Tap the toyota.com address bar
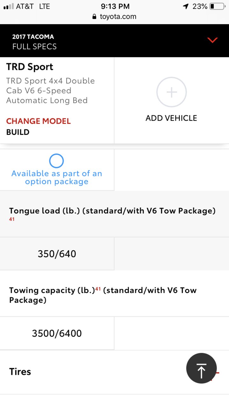 coord(114,17)
